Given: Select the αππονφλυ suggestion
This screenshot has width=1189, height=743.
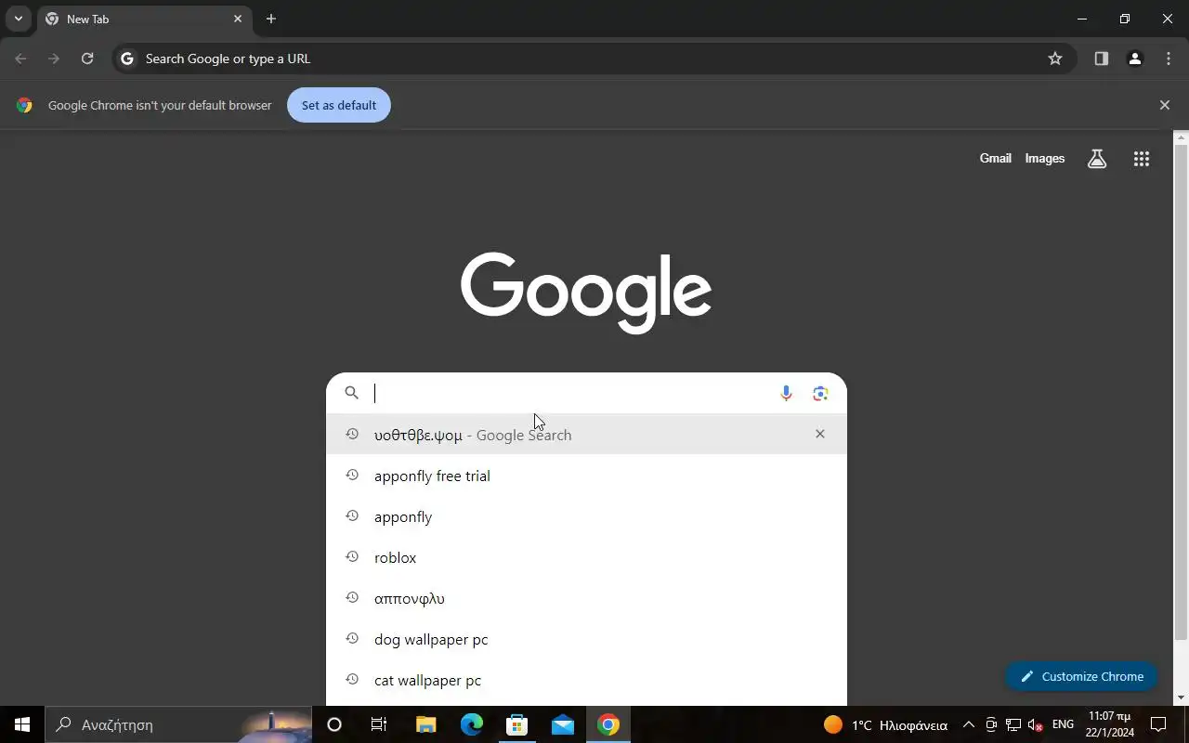Looking at the screenshot, I should pos(586,598).
